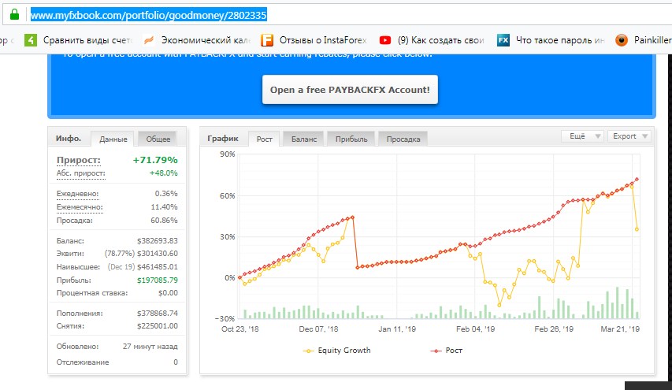Open bookmark 'Экономический кал'
This screenshot has height=390, width=672.
[x=206, y=40]
